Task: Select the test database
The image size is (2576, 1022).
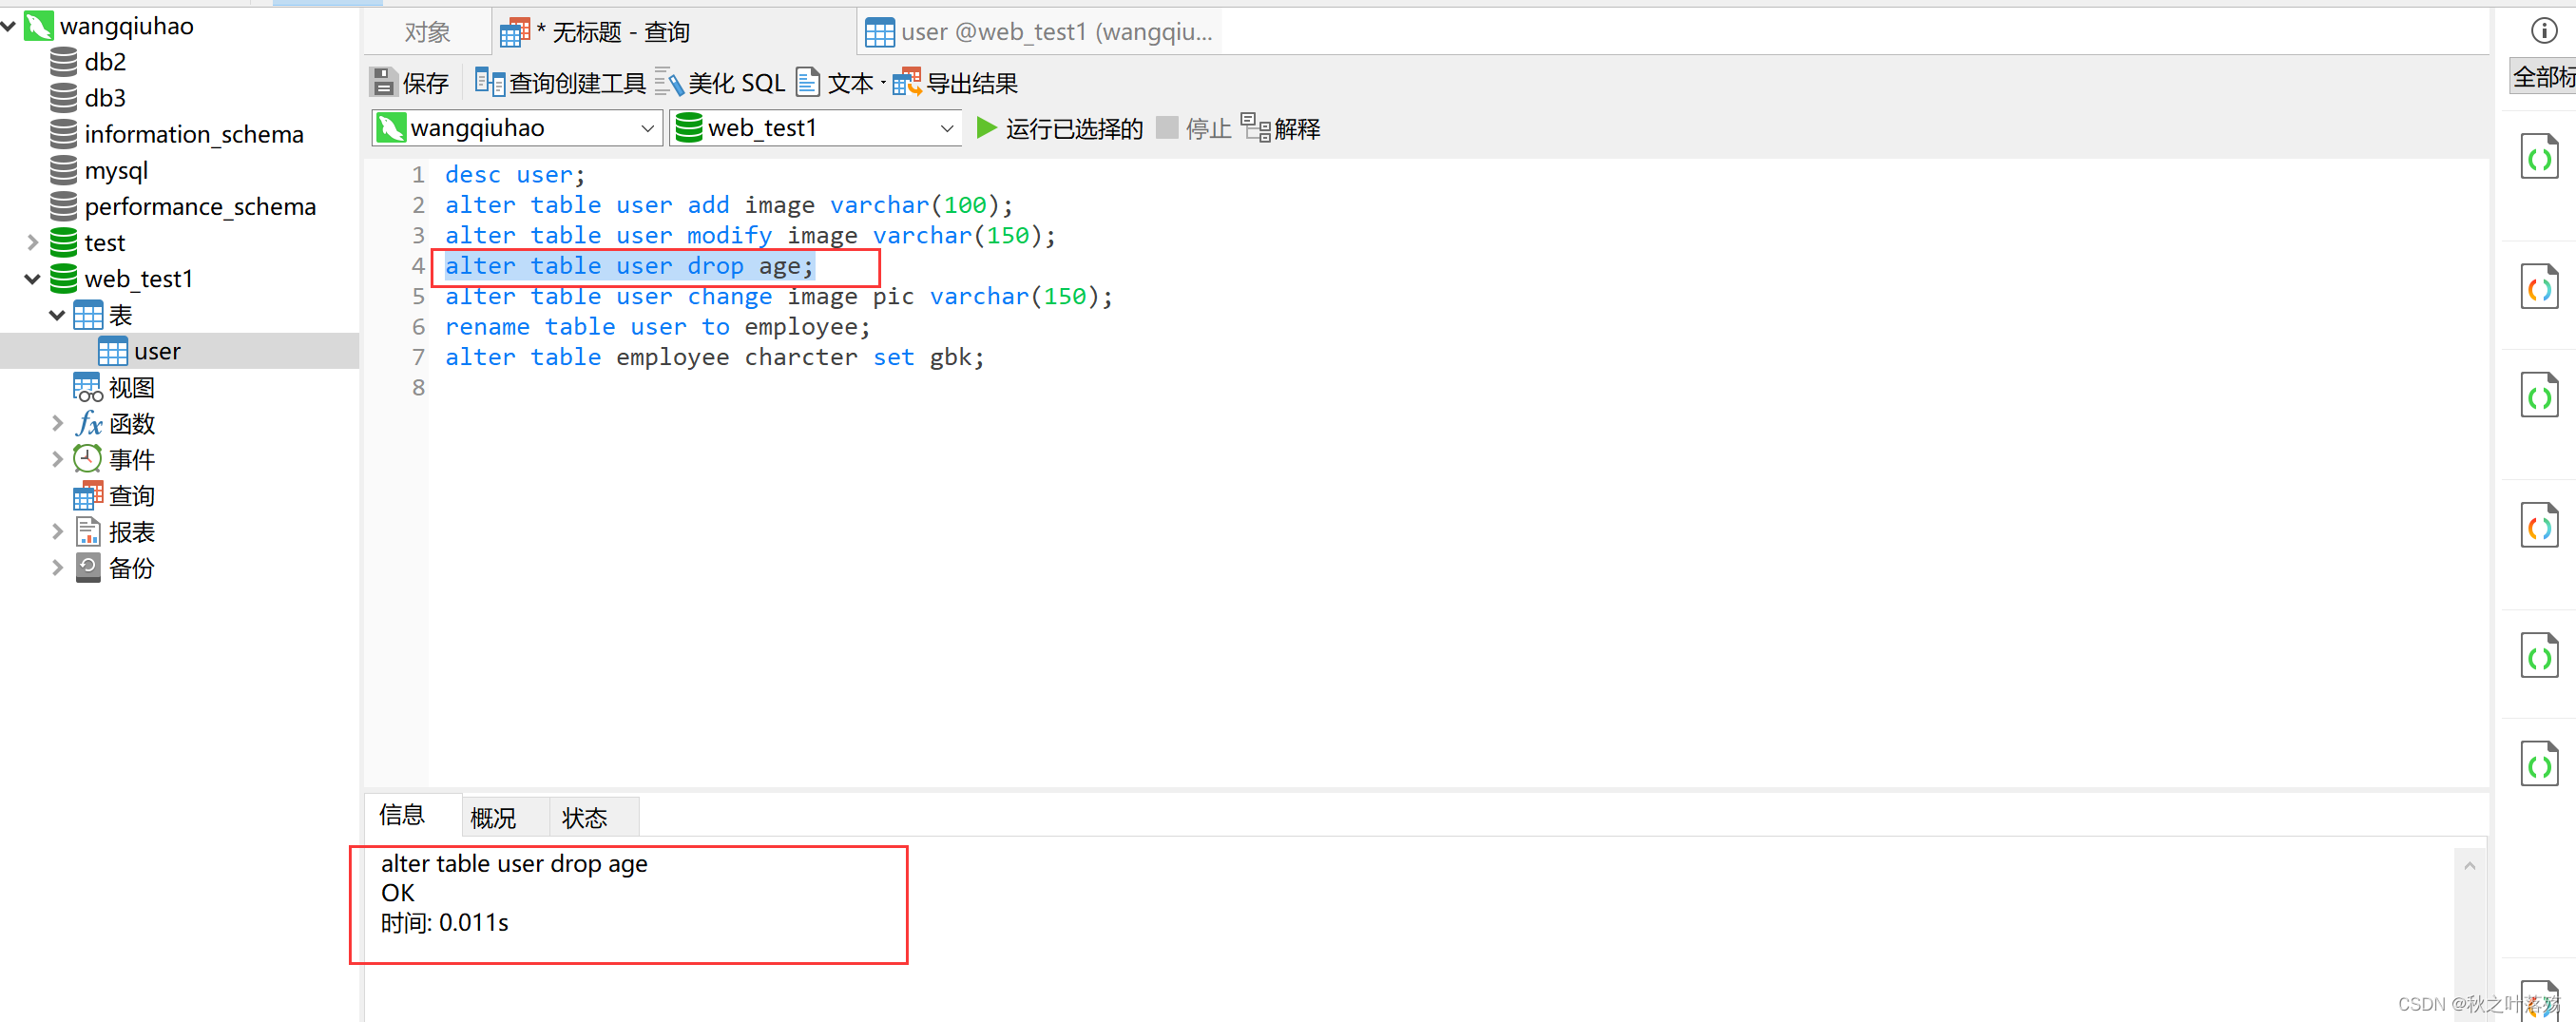Action: point(88,242)
